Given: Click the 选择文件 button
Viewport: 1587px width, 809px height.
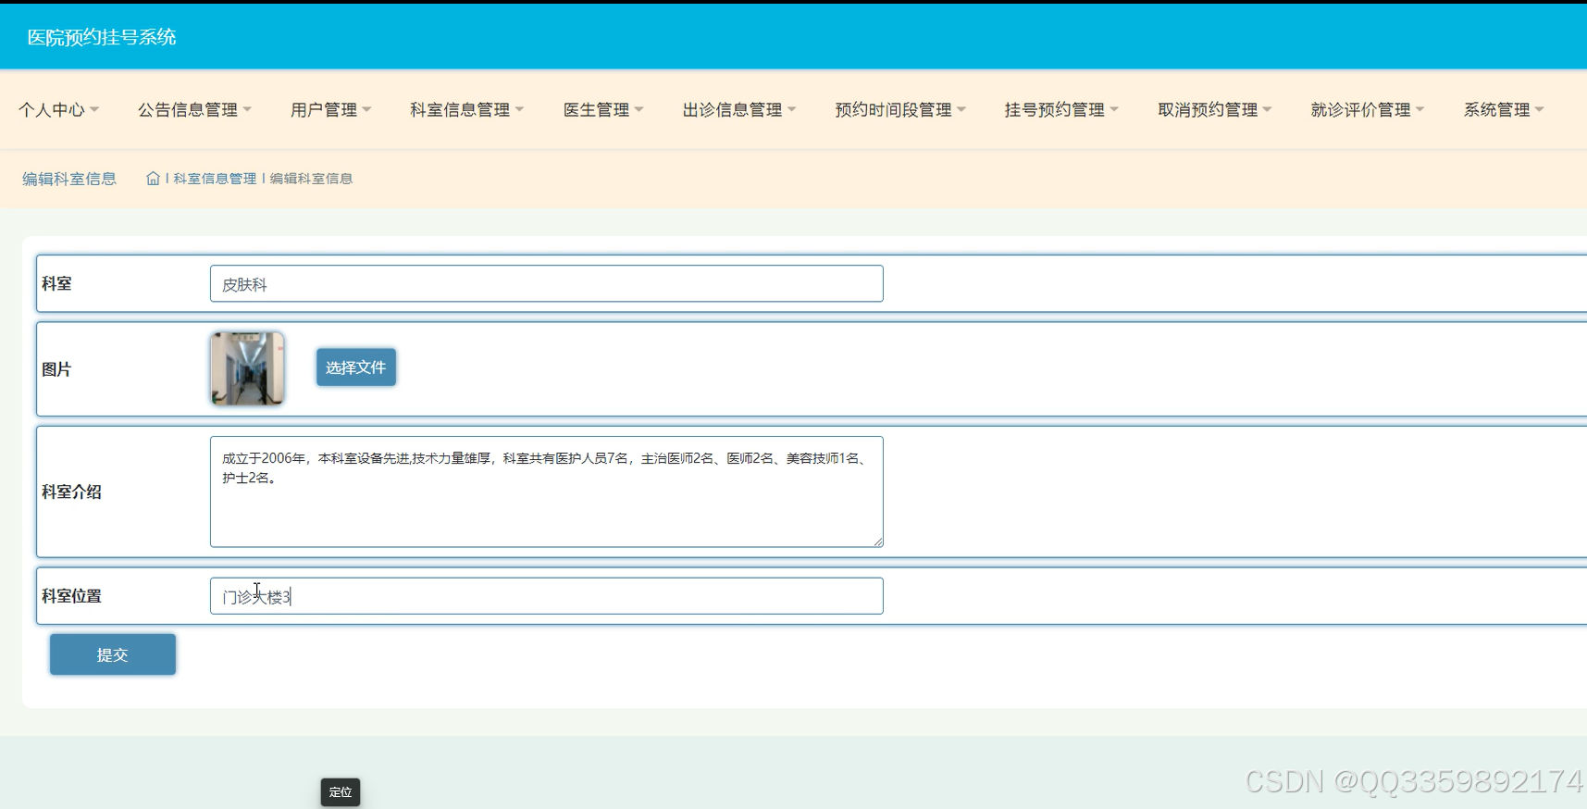Looking at the screenshot, I should click(356, 367).
